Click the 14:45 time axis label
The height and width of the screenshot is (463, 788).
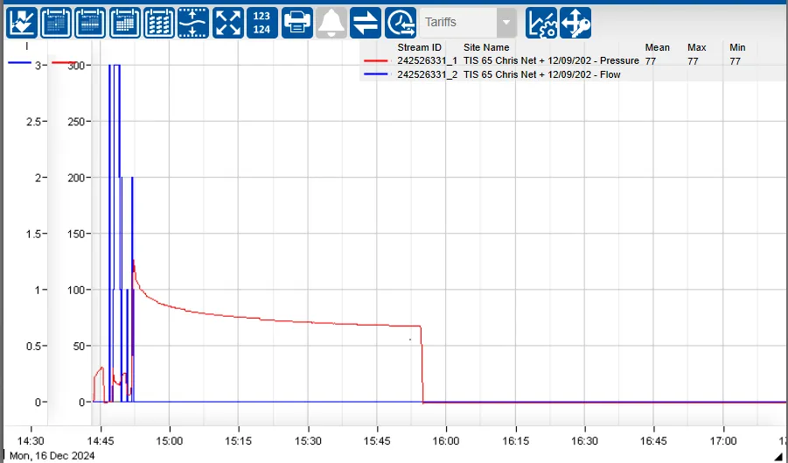(x=101, y=441)
